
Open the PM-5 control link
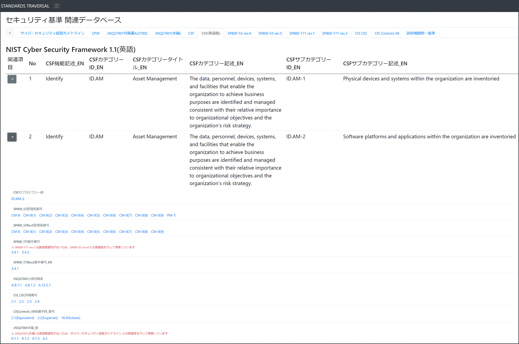(x=171, y=215)
